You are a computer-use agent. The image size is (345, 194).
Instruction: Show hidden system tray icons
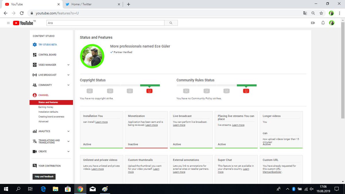[x=288, y=189]
